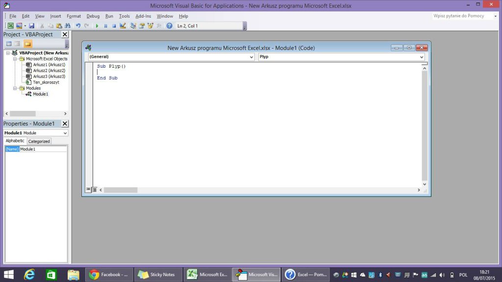Viewport: 502px width, 282px height.
Task: Click the Insert UserForm toolbar icon
Action: tap(19, 26)
